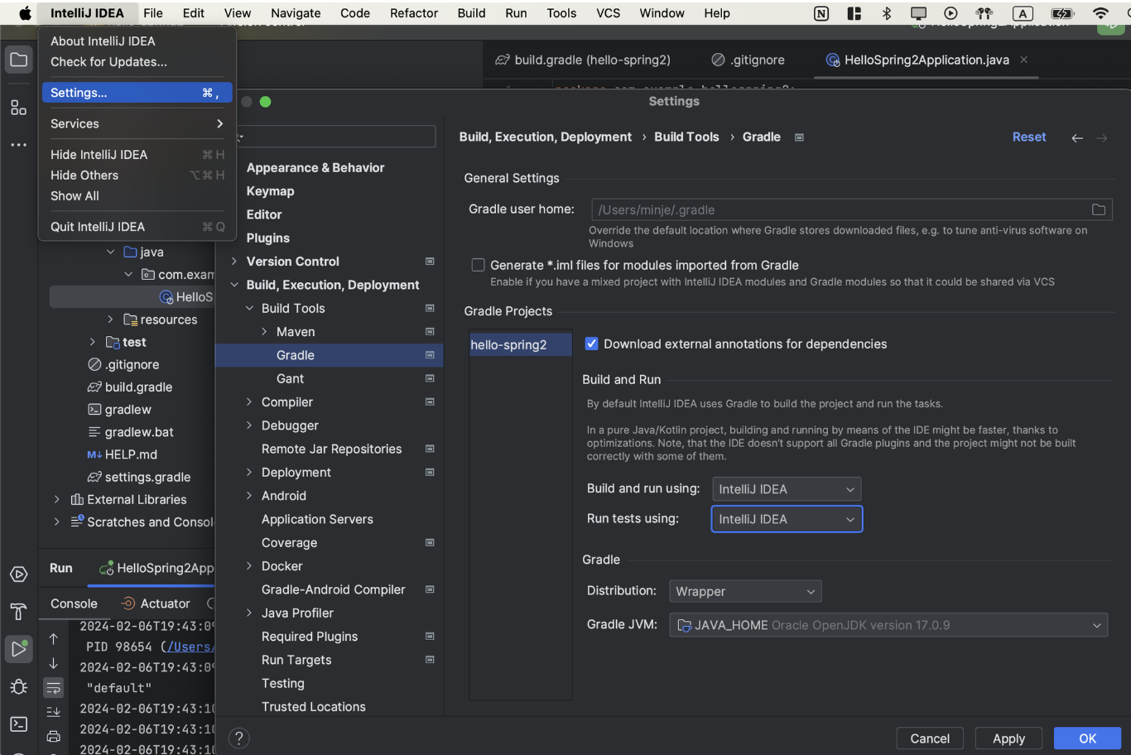Open HELP.md in the project tree
1131x755 pixels.
[x=123, y=454]
